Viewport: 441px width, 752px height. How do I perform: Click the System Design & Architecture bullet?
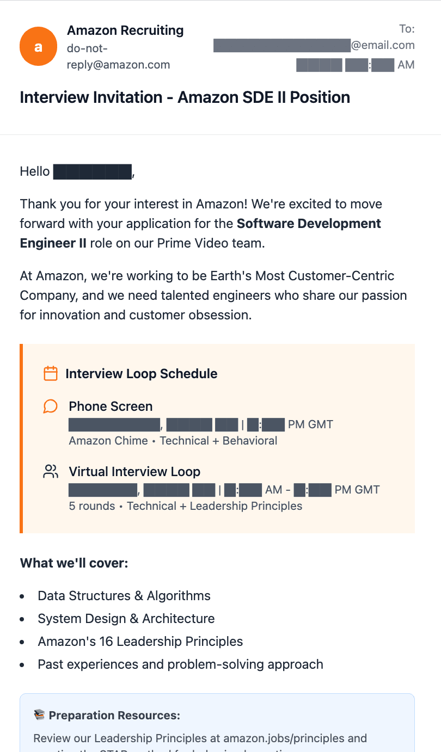click(126, 619)
